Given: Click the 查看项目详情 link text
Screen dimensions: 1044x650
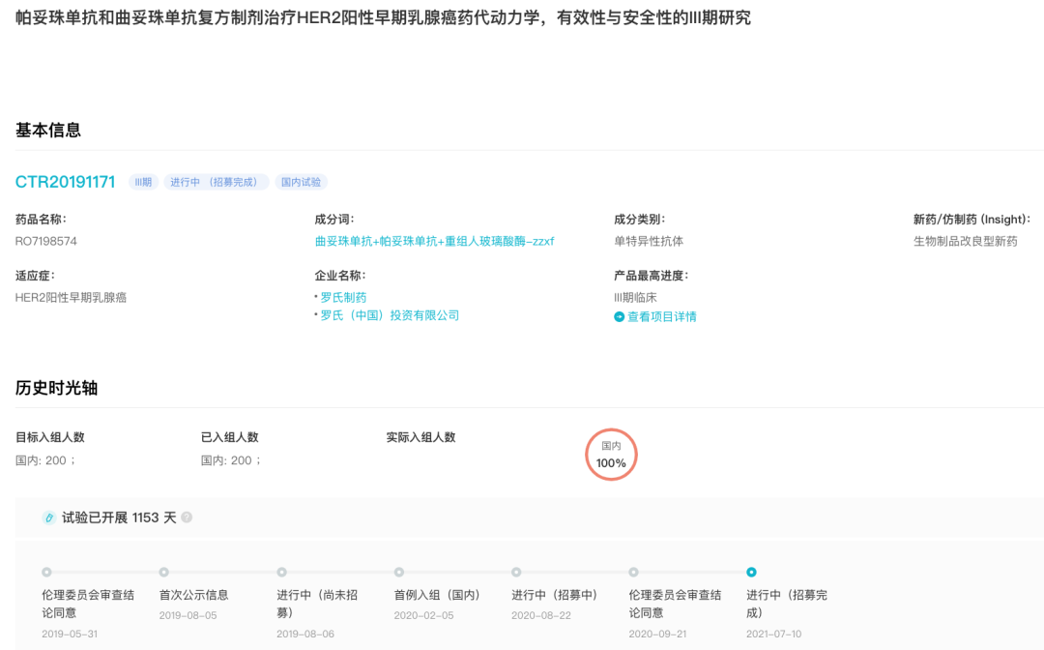Looking at the screenshot, I should pyautogui.click(x=661, y=316).
